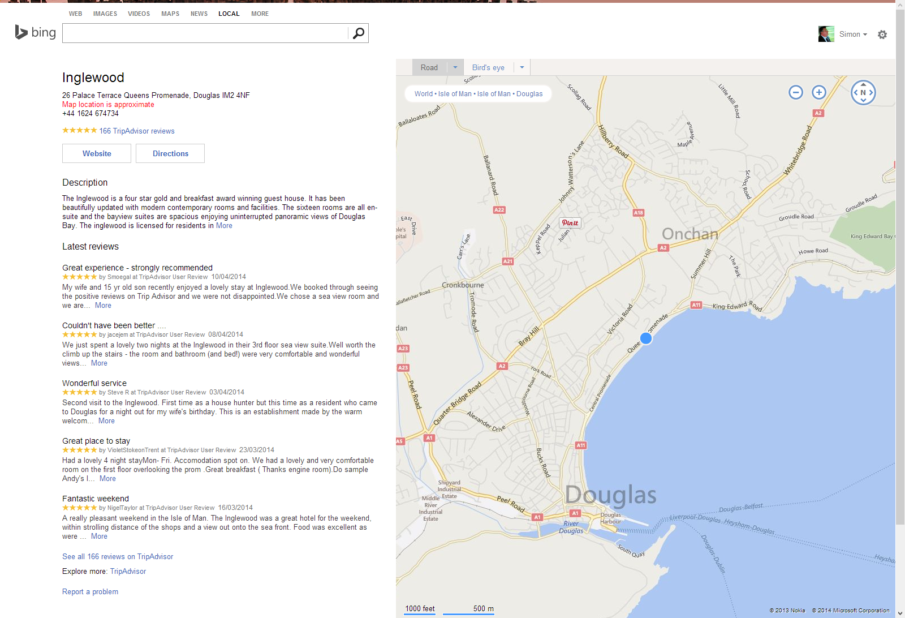Select the Road map view
Screen dimensions: 905x618
click(x=430, y=67)
